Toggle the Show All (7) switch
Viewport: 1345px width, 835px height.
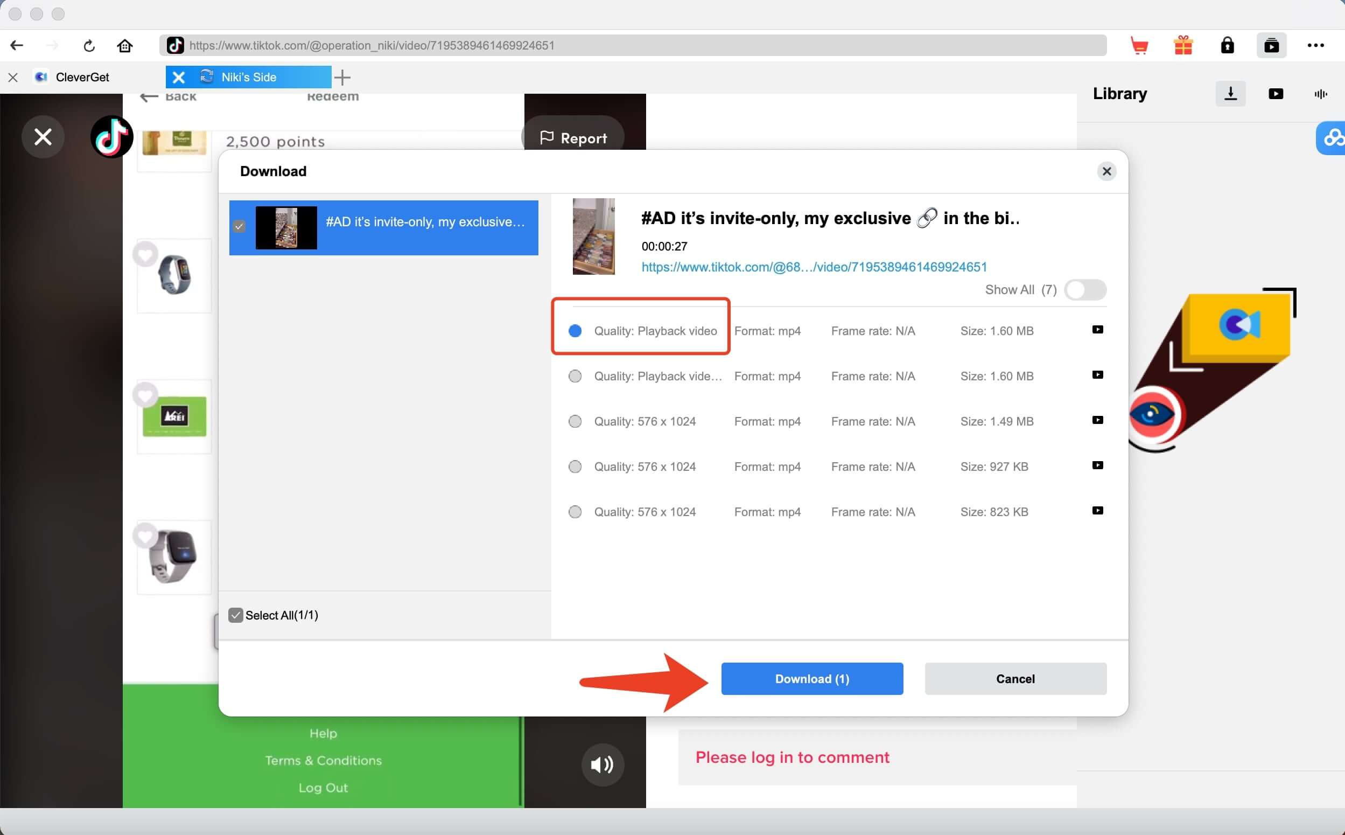click(x=1084, y=290)
